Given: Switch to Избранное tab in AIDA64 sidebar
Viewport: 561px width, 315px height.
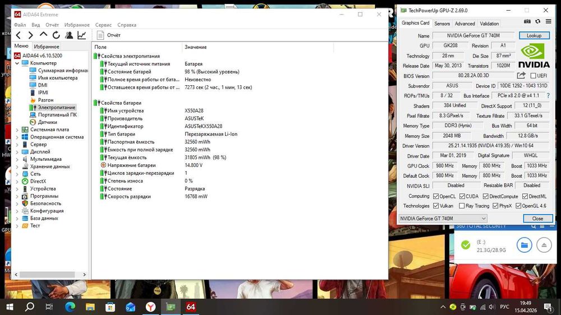Looking at the screenshot, I should coord(47,47).
